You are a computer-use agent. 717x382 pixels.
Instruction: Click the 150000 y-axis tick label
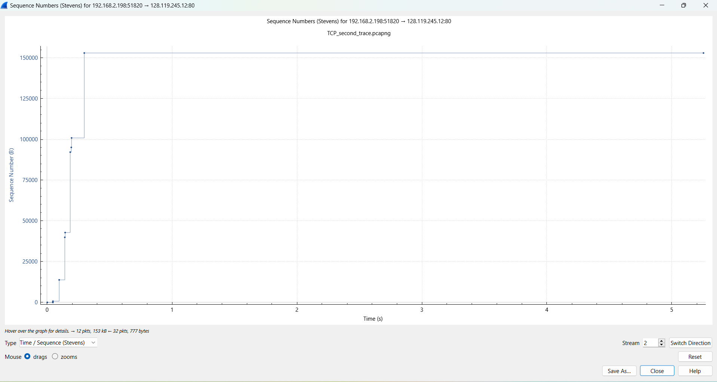click(x=29, y=58)
